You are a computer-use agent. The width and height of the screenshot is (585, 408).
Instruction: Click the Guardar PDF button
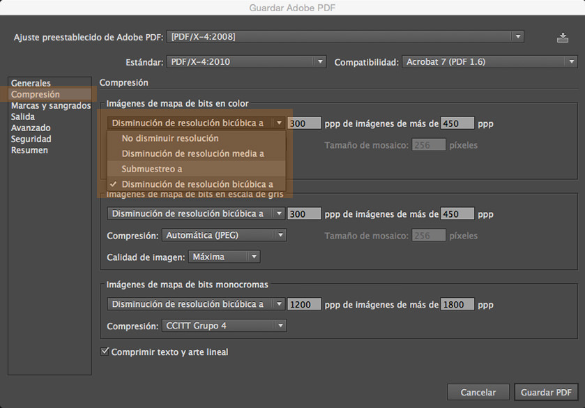click(546, 393)
